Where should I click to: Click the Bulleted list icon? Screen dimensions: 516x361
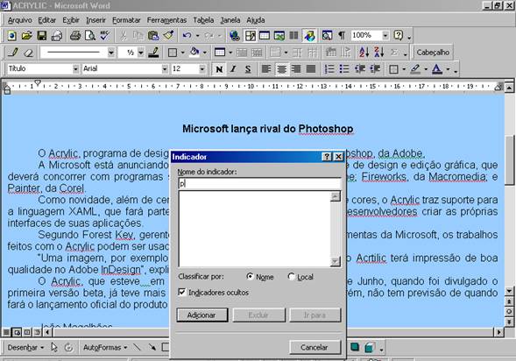(344, 69)
